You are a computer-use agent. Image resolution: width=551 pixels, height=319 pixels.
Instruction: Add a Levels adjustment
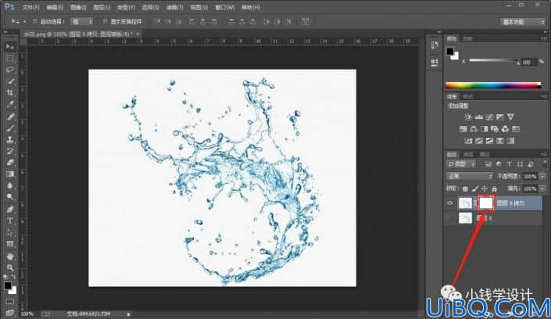[x=478, y=117]
